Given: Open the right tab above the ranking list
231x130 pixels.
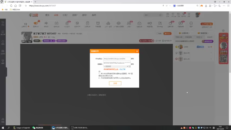Looking at the screenshot, I should point(203,33).
